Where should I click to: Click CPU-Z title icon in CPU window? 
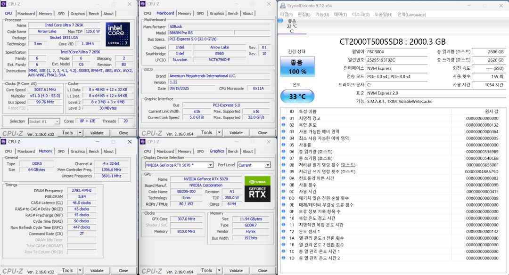(4, 4)
